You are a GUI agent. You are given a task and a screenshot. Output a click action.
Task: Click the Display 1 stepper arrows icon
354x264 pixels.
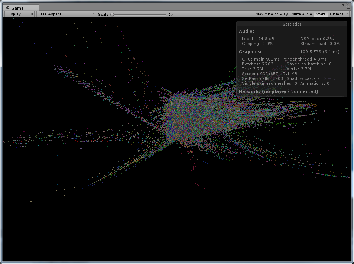(x=33, y=14)
